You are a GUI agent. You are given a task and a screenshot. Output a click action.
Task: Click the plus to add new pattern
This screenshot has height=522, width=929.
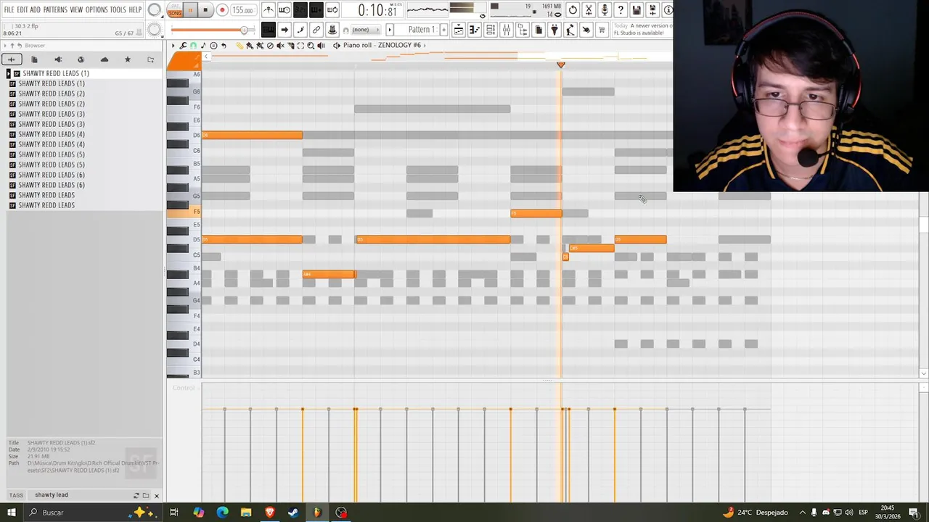coord(443,30)
